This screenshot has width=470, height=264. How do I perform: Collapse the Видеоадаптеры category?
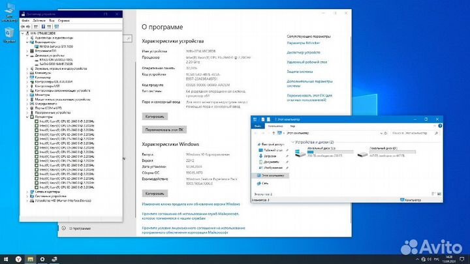[x=27, y=42]
